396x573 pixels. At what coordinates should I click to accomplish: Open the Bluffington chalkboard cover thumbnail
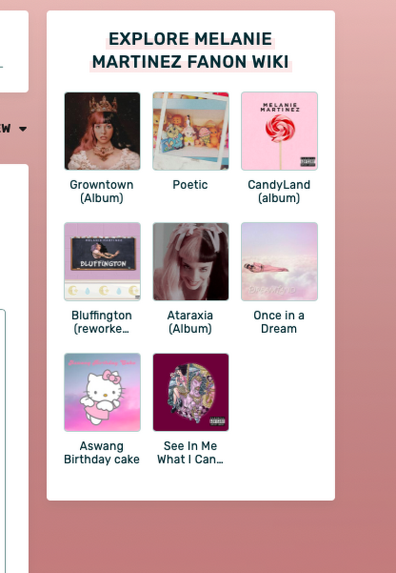pyautogui.click(x=102, y=262)
